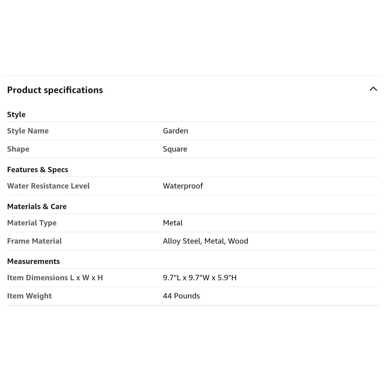Select the 44 Pounds value
The image size is (385, 385).
click(x=181, y=296)
